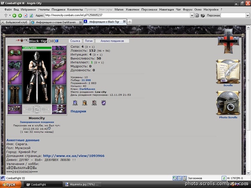Click the red arrow icon before Black-Tigr
Image resolution: width=251 pixels, height=188 pixels.
click(x=18, y=40)
